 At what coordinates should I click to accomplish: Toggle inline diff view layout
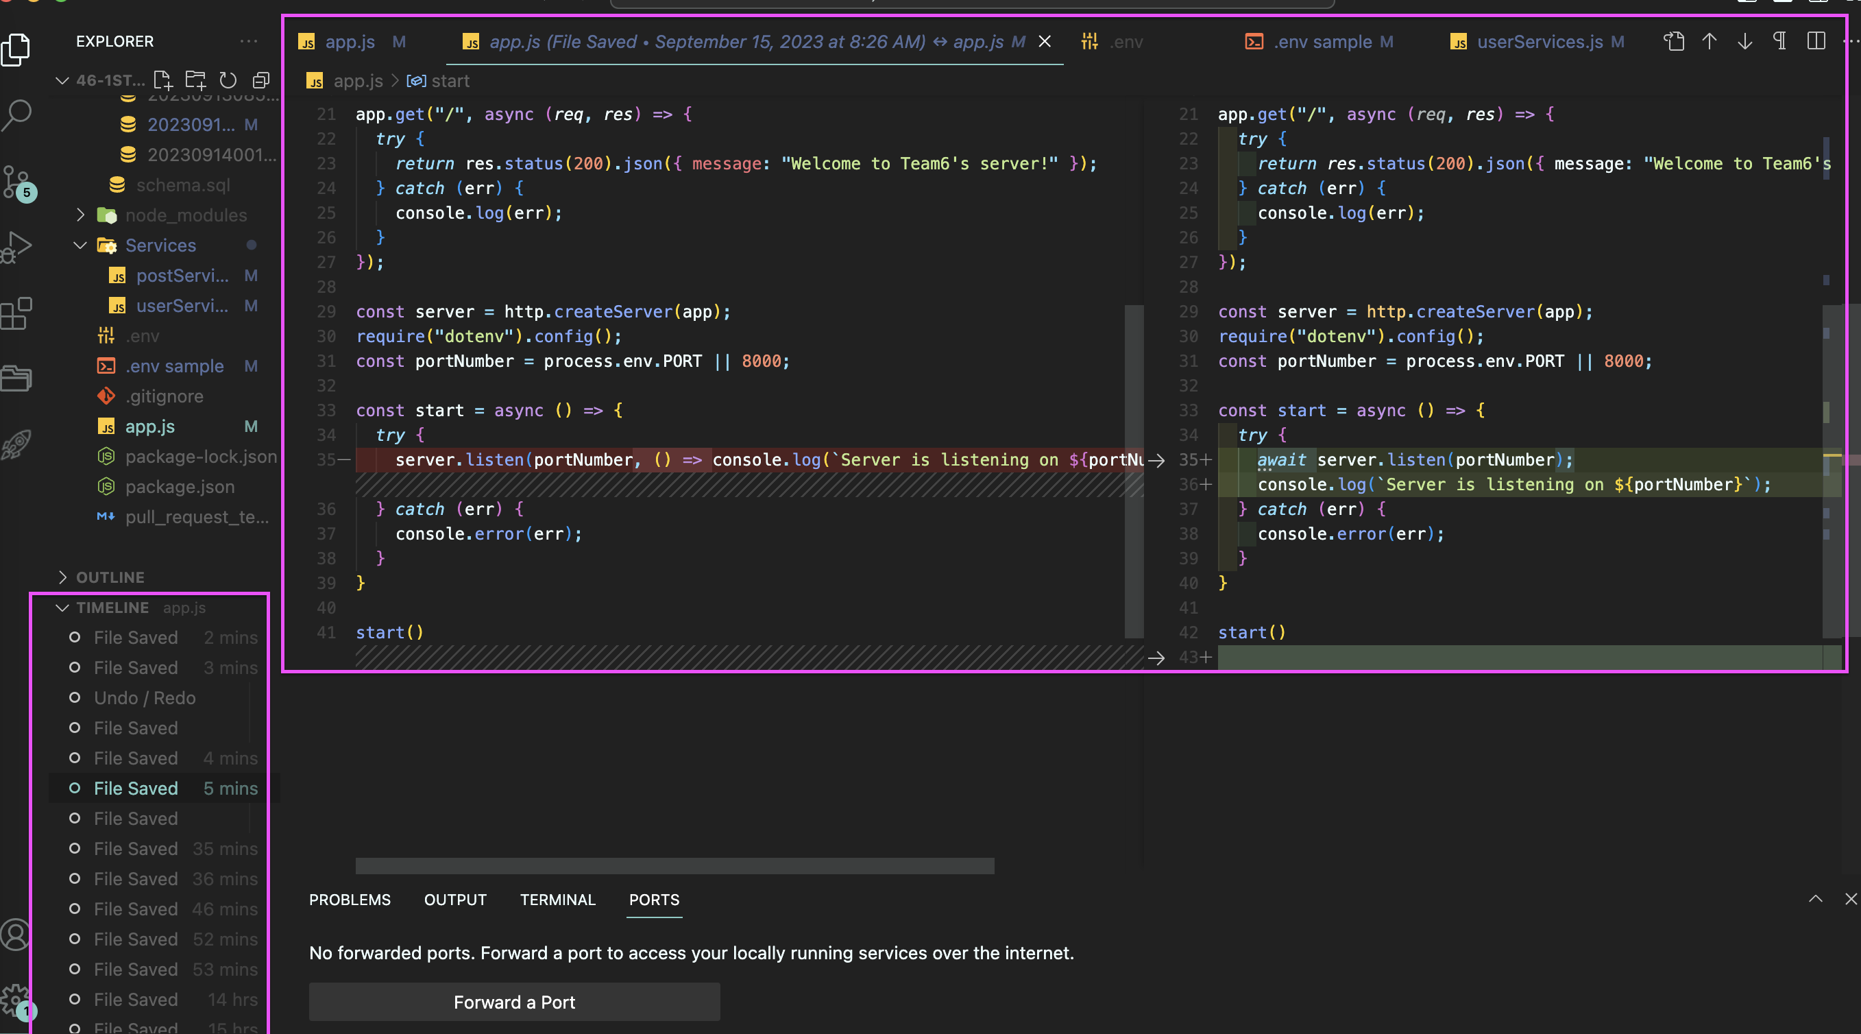[x=1816, y=41]
